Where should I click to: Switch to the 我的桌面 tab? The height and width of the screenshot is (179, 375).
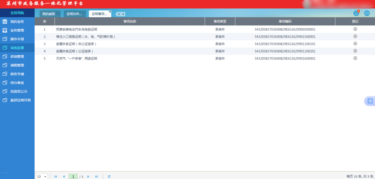pyautogui.click(x=49, y=14)
